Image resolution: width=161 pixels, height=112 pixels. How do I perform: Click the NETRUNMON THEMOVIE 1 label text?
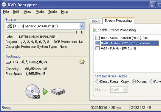point(38,37)
